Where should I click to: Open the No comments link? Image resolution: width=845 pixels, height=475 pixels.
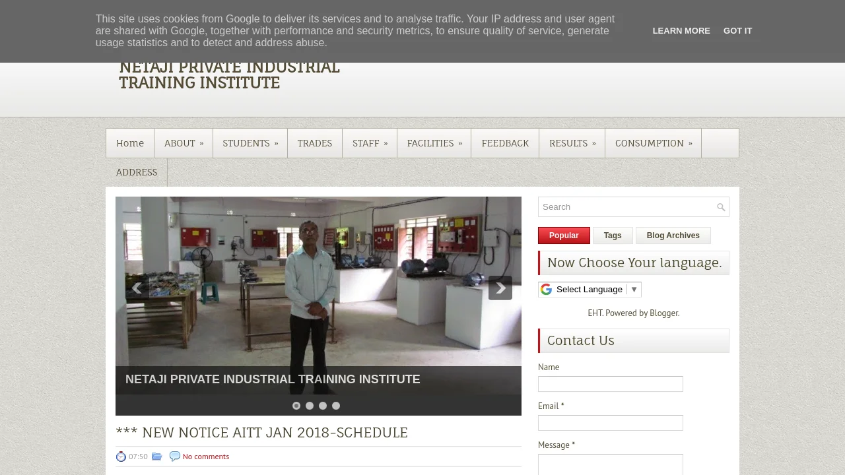click(x=206, y=457)
